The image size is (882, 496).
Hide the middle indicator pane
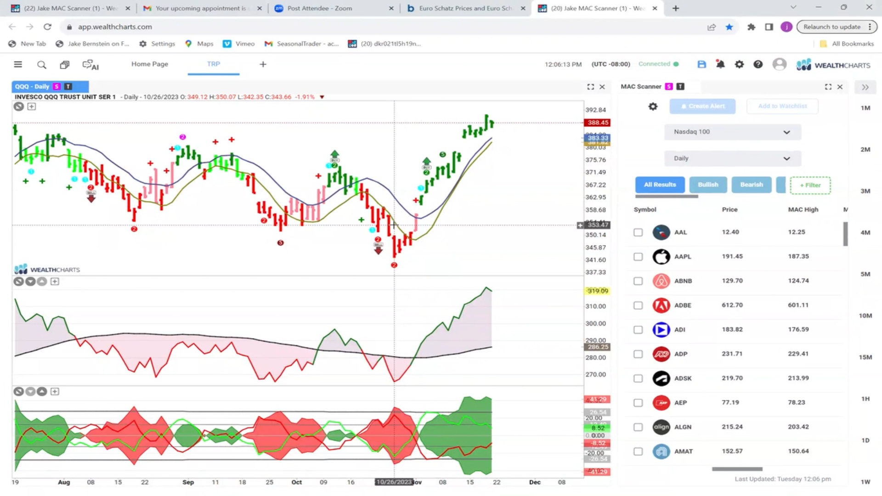pos(18,282)
